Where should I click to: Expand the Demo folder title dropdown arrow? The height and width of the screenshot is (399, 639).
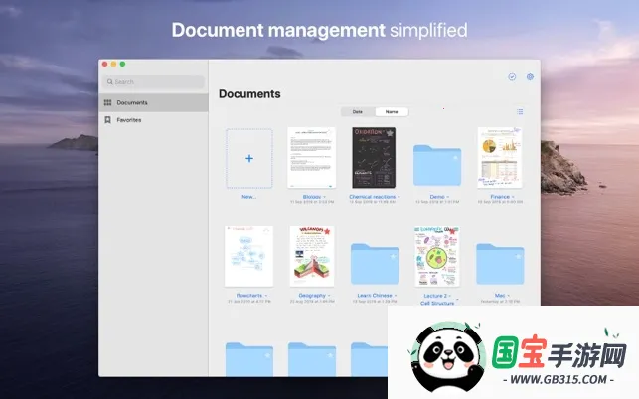tap(448, 197)
